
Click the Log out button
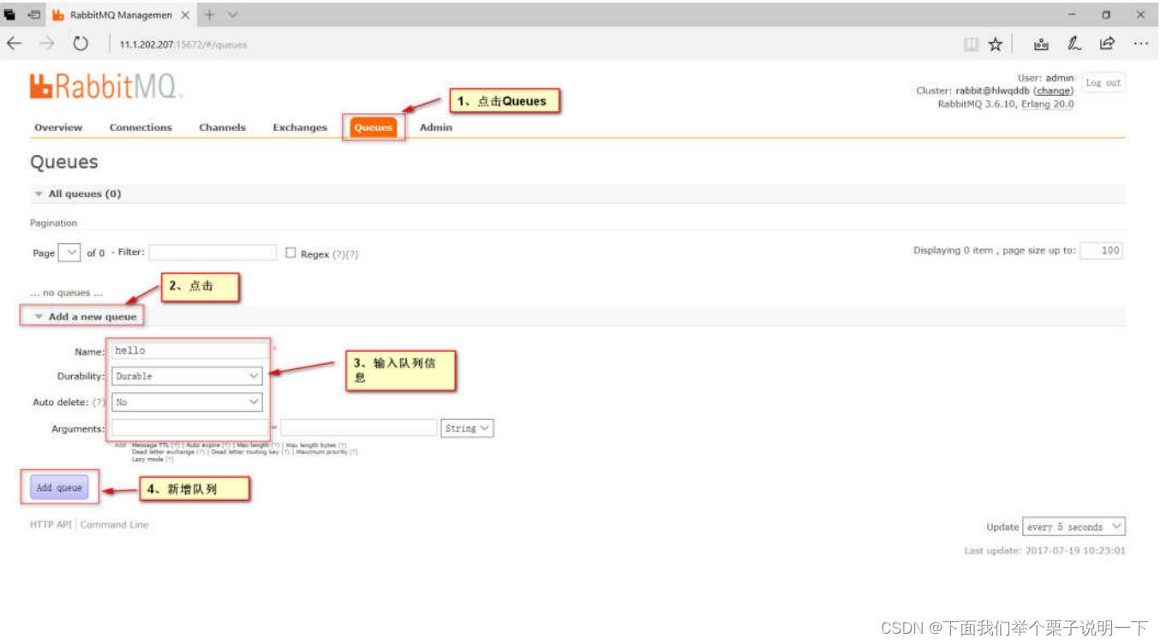pos(1103,83)
